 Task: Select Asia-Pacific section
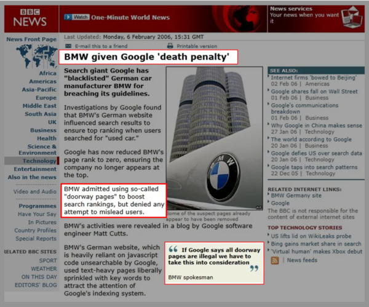39,89
